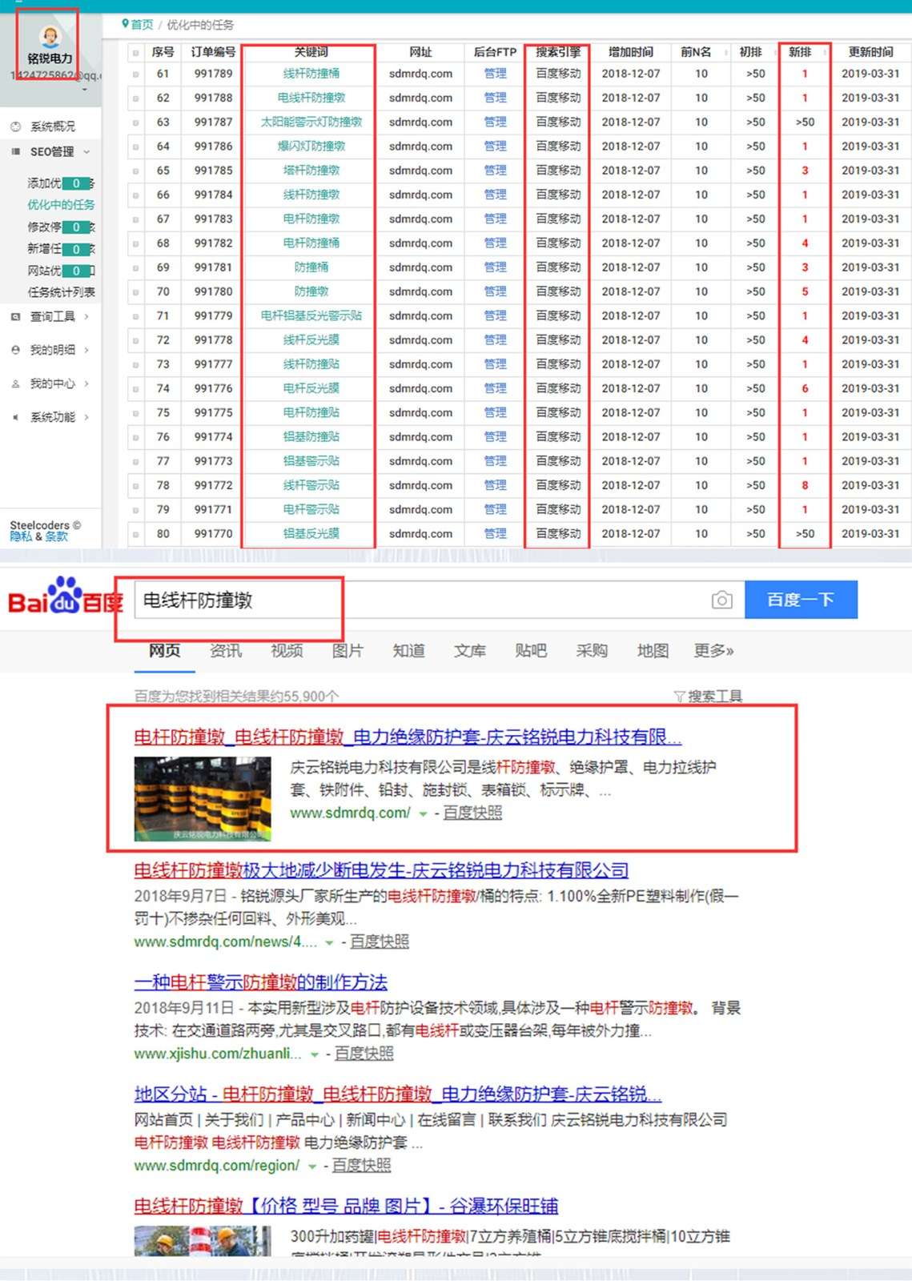This screenshot has width=912, height=1281.
Task: Click the 首页 breadcrumb link
Action: tap(142, 25)
